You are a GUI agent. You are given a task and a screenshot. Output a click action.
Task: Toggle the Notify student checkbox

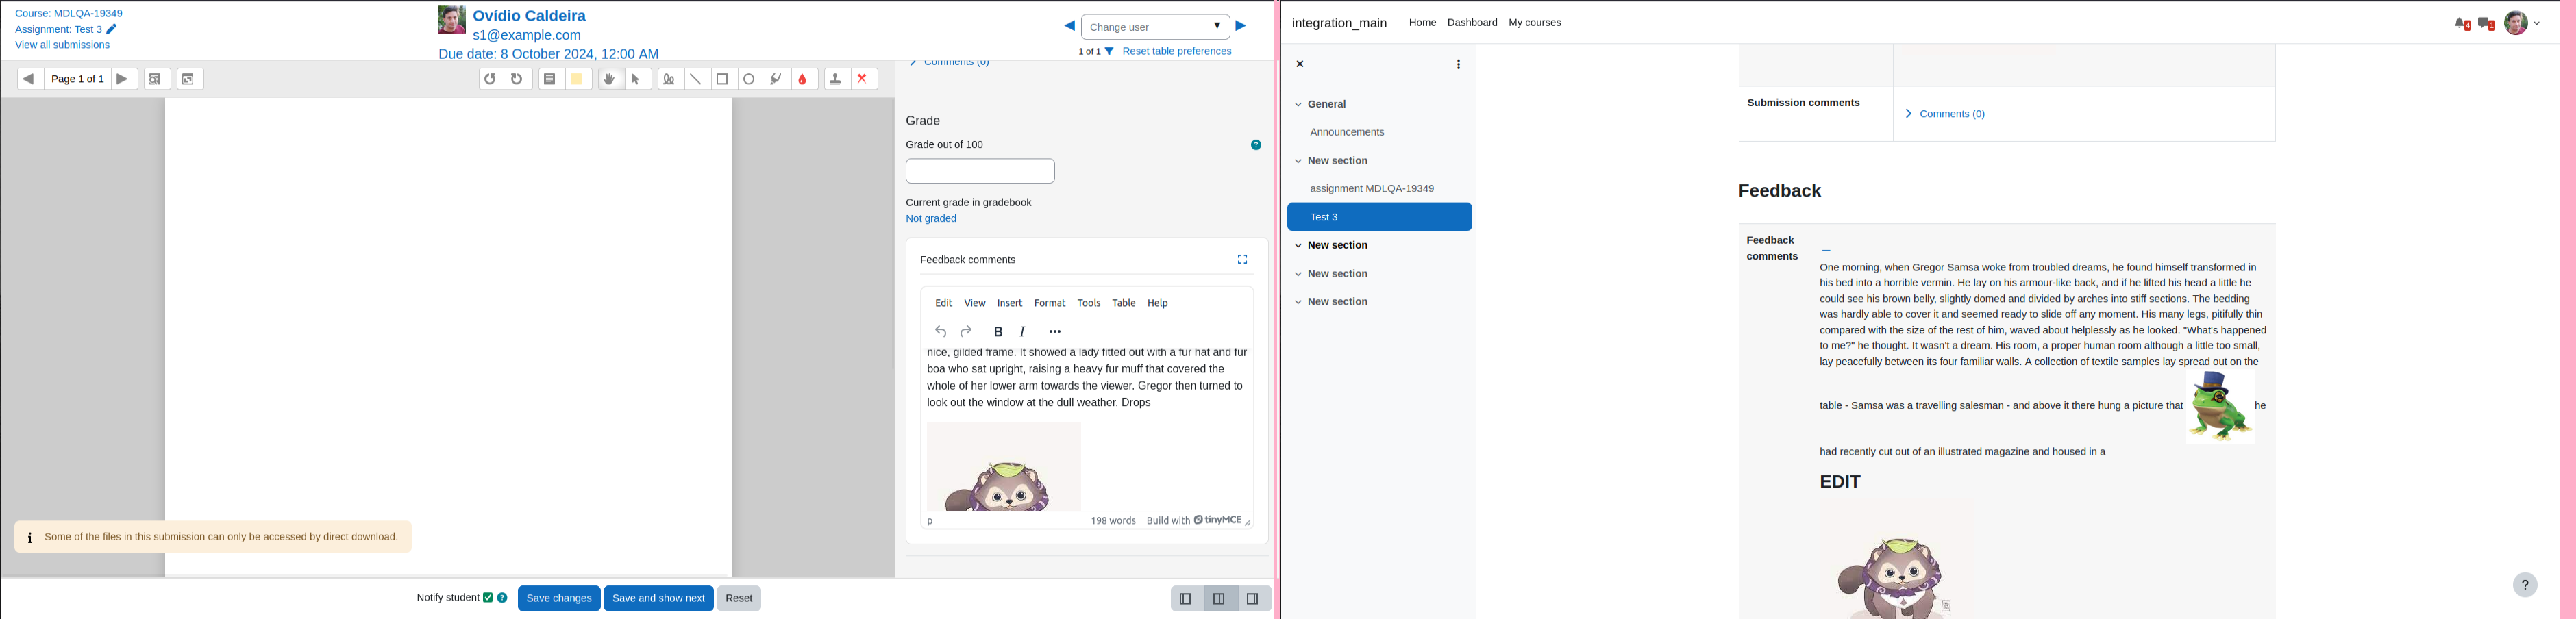(488, 598)
